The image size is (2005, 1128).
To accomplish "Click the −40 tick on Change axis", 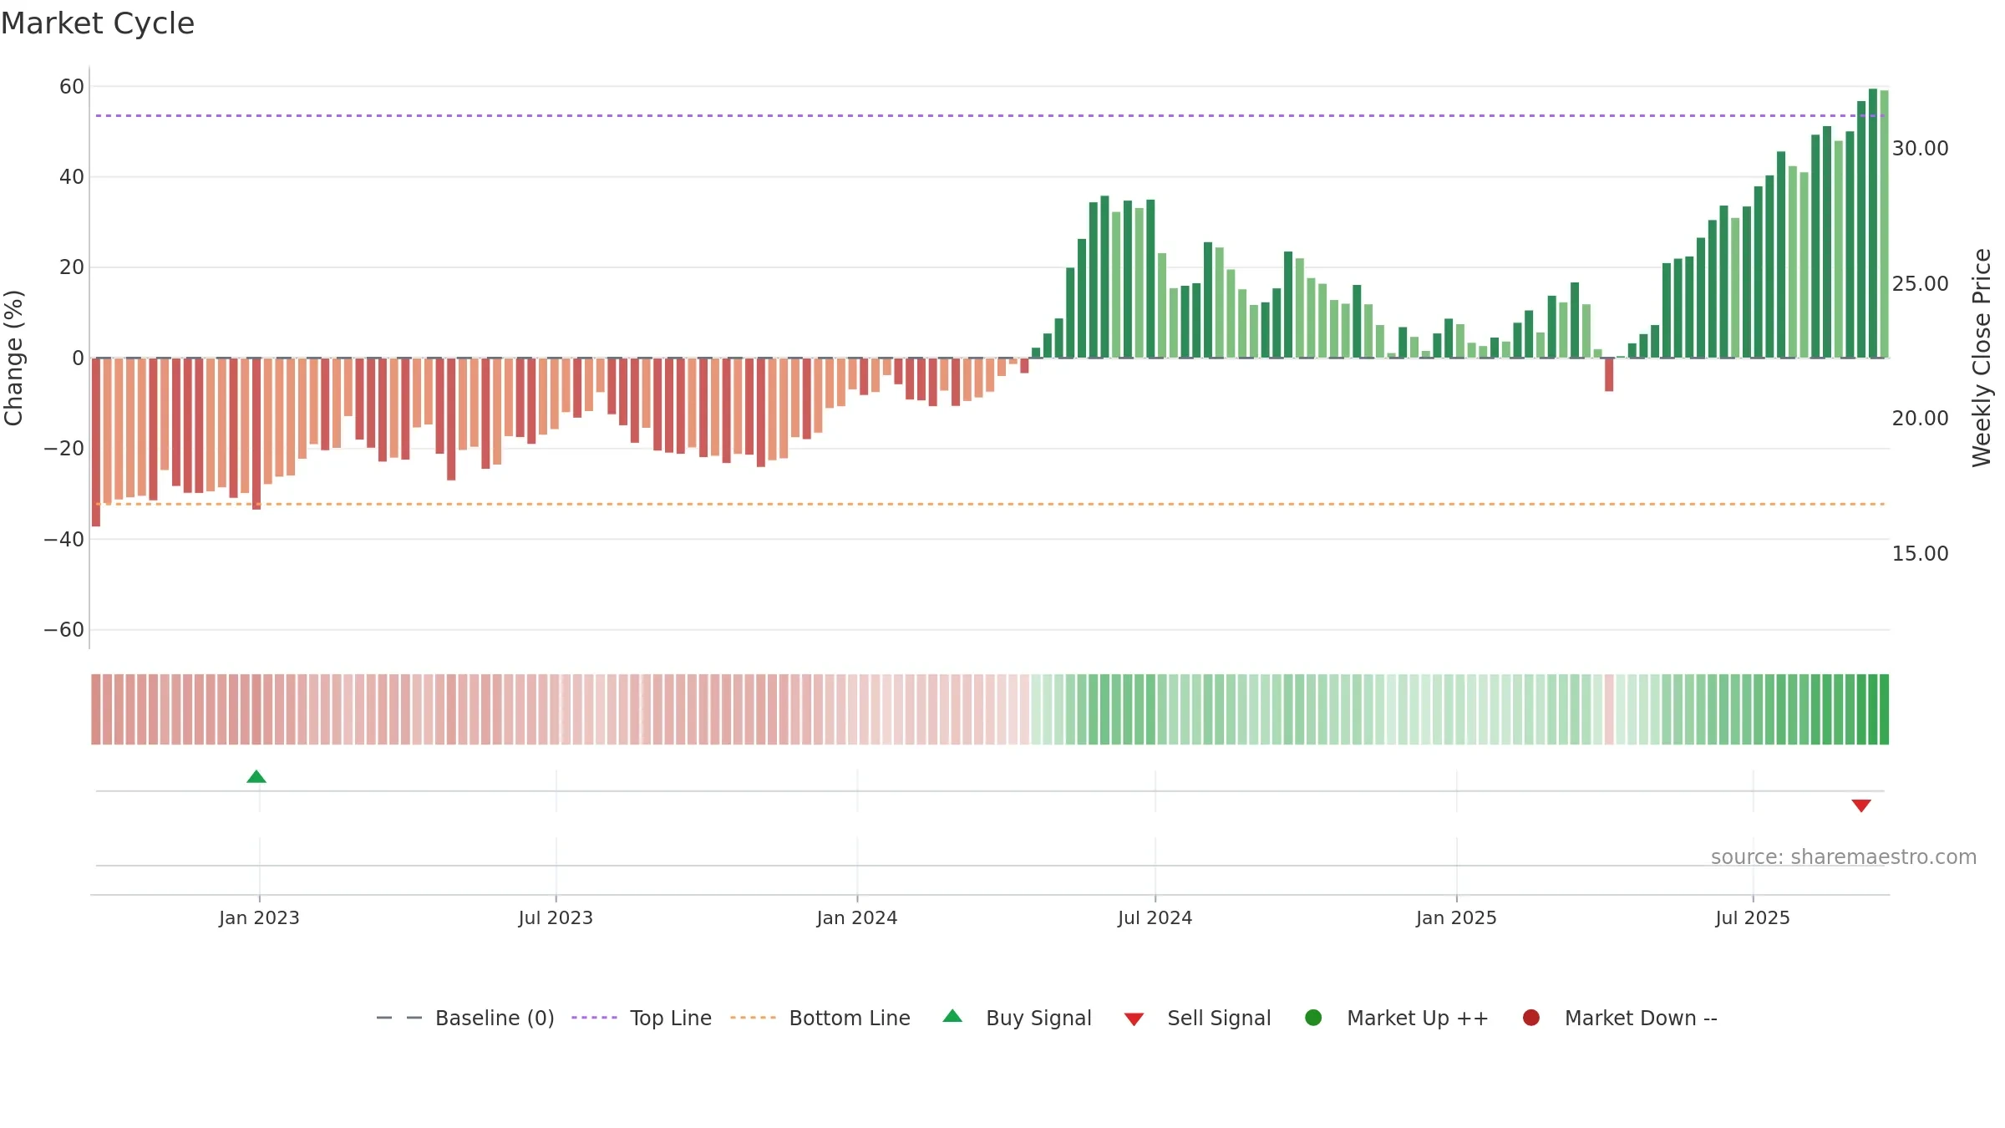I will coord(64,539).
